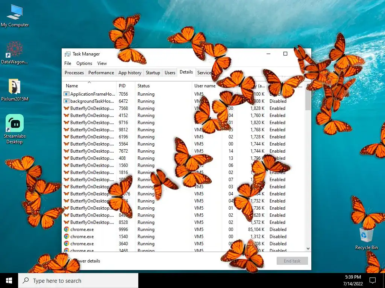Click Enabled cell in PID 7568 row
The height and width of the screenshot is (288, 385).
(x=277, y=108)
